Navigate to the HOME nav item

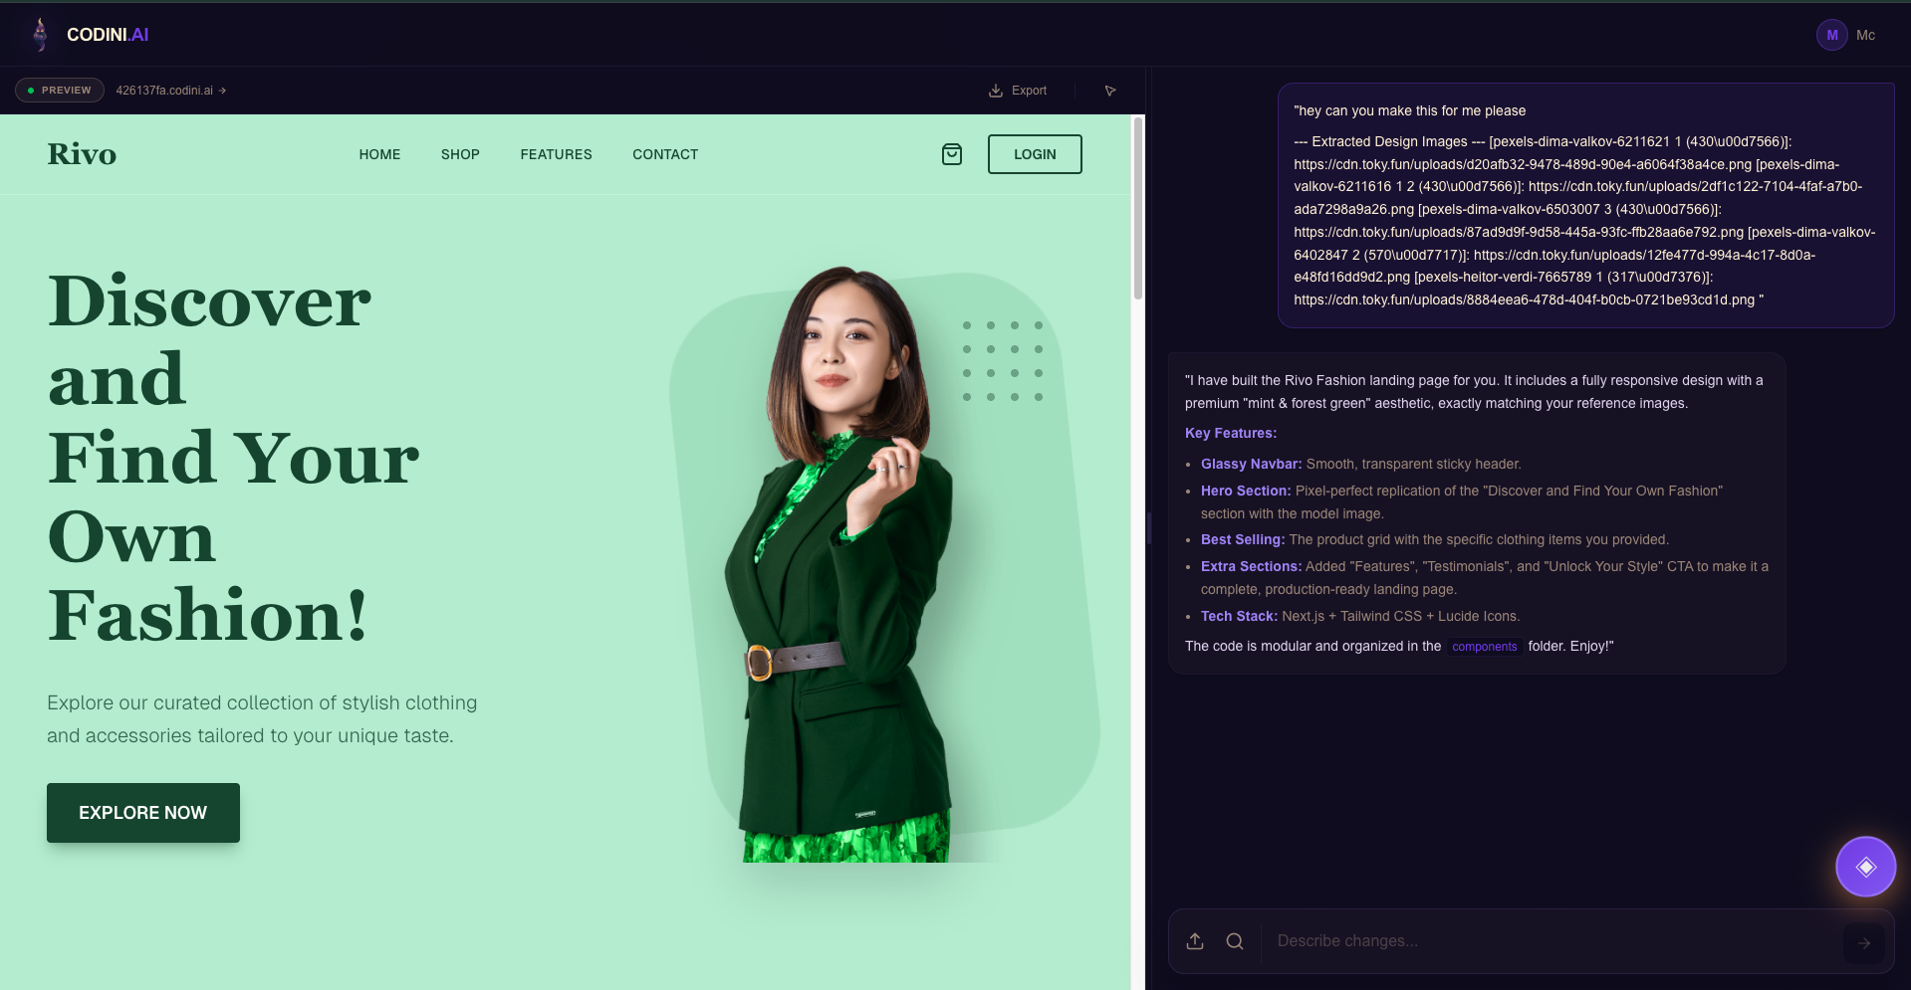(x=379, y=154)
